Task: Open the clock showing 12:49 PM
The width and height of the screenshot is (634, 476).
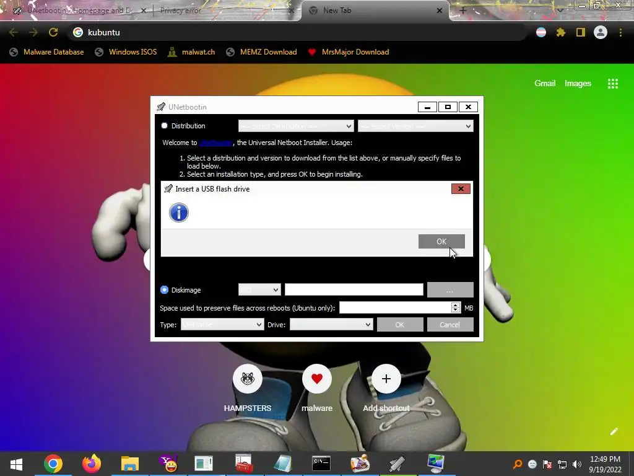Action: point(605,464)
